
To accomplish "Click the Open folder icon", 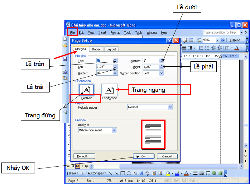I will (65, 45).
